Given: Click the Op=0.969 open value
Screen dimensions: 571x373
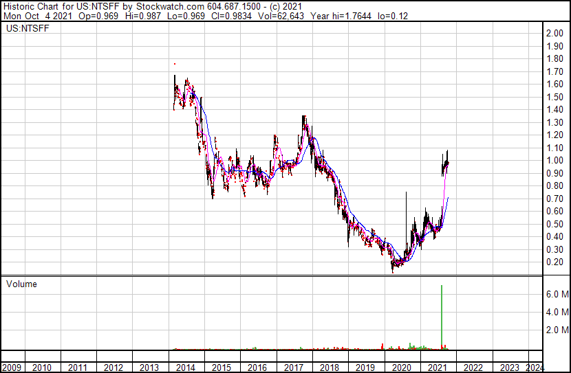Looking at the screenshot, I should tap(98, 16).
